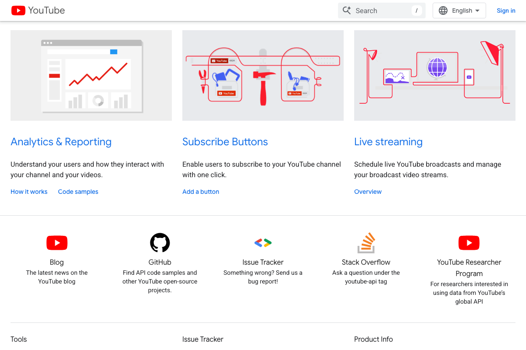Click the How it works link
Image resolution: width=526 pixels, height=350 pixels.
click(x=29, y=192)
